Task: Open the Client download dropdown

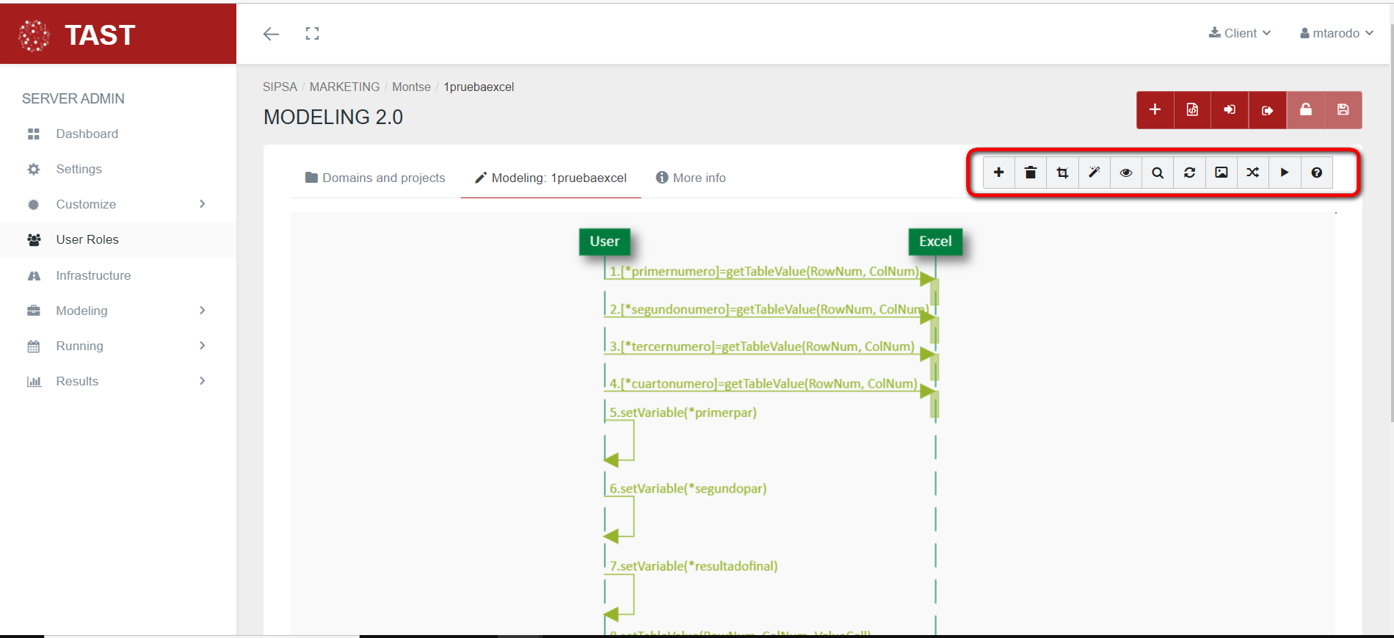Action: pos(1240,34)
